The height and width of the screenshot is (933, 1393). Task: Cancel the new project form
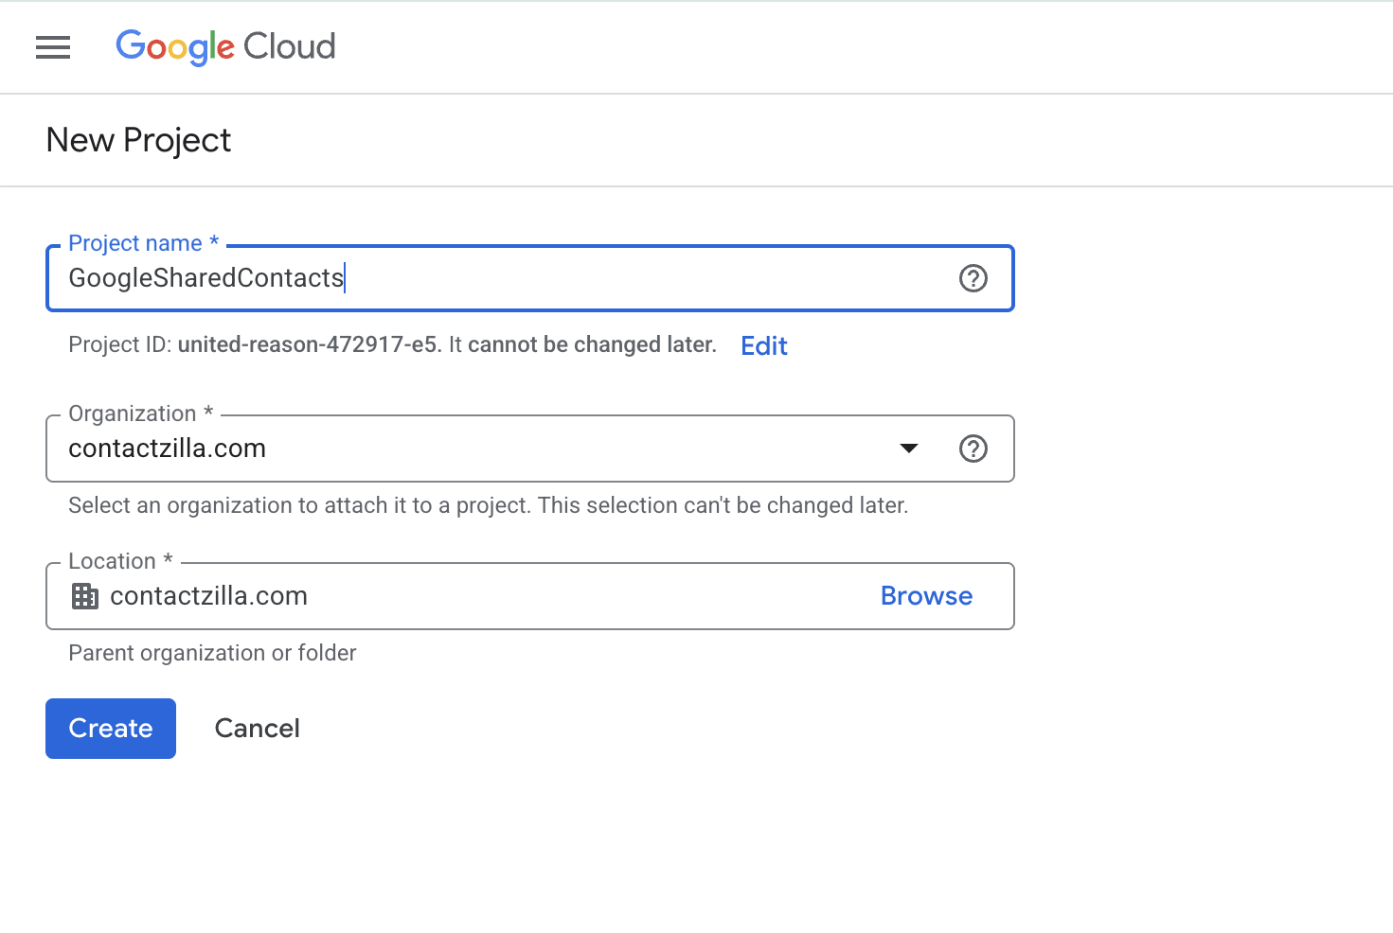point(257,729)
